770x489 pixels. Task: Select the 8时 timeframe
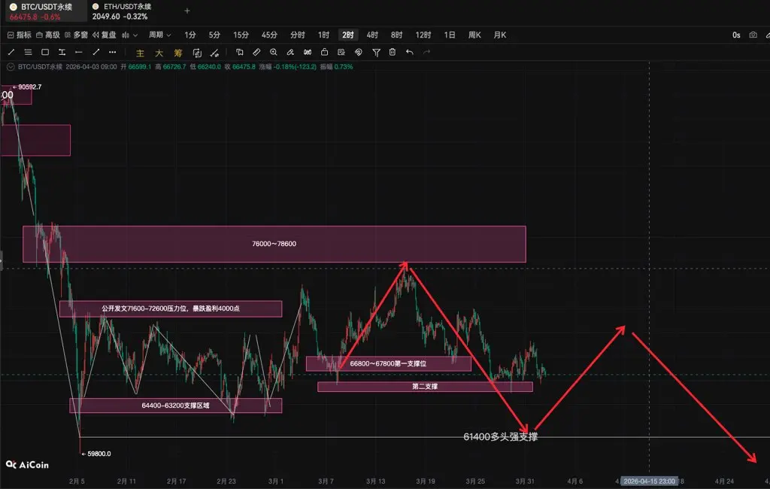point(397,35)
